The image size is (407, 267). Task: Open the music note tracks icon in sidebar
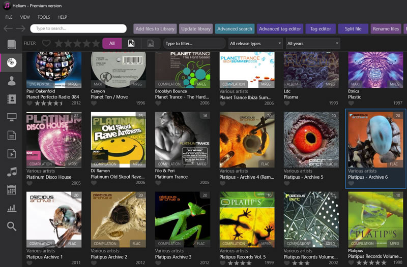click(x=11, y=172)
